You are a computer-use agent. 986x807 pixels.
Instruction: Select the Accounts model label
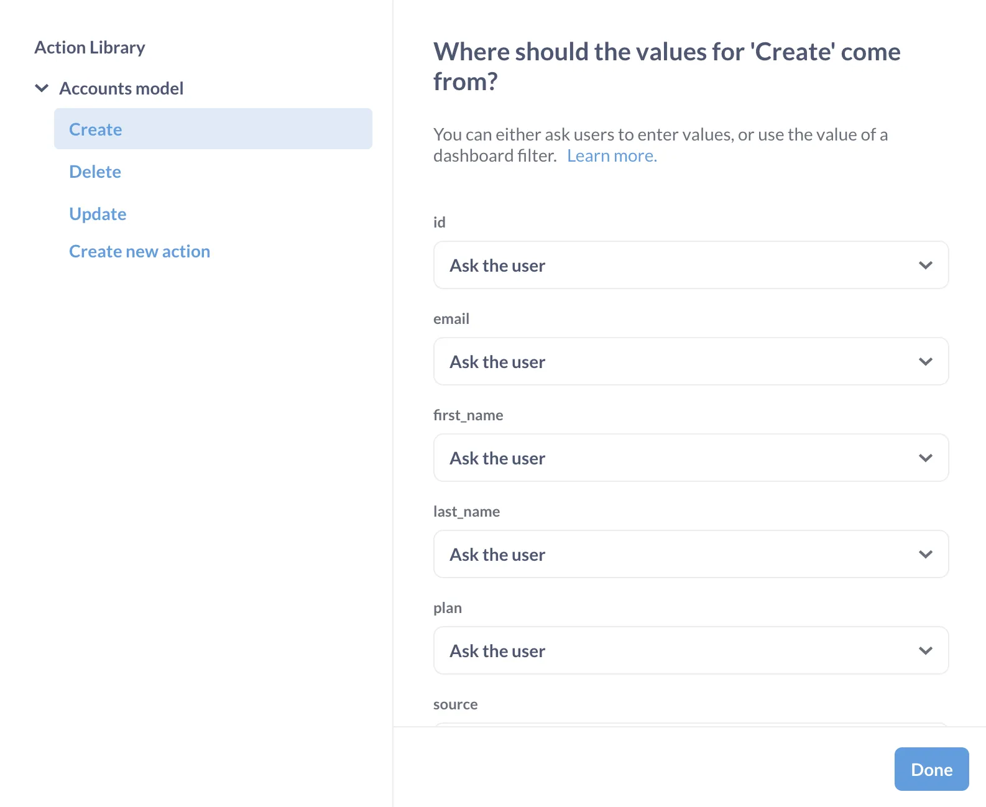121,88
